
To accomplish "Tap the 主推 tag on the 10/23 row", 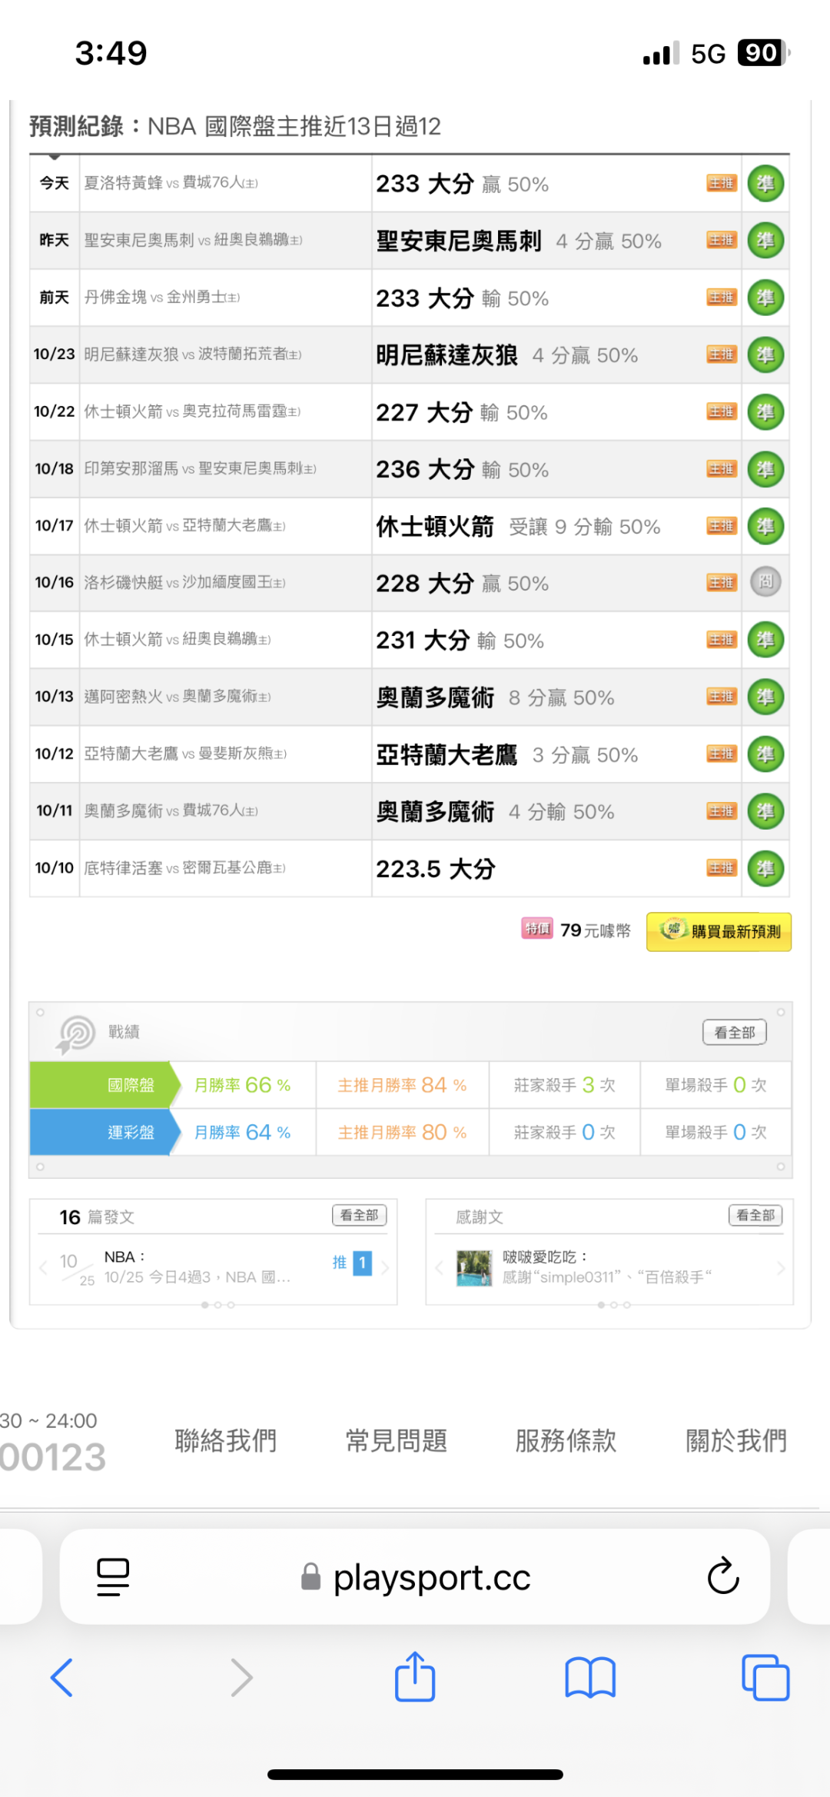I will [x=721, y=354].
